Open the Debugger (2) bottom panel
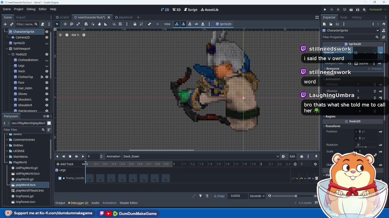389x218 pixels. pos(78,203)
